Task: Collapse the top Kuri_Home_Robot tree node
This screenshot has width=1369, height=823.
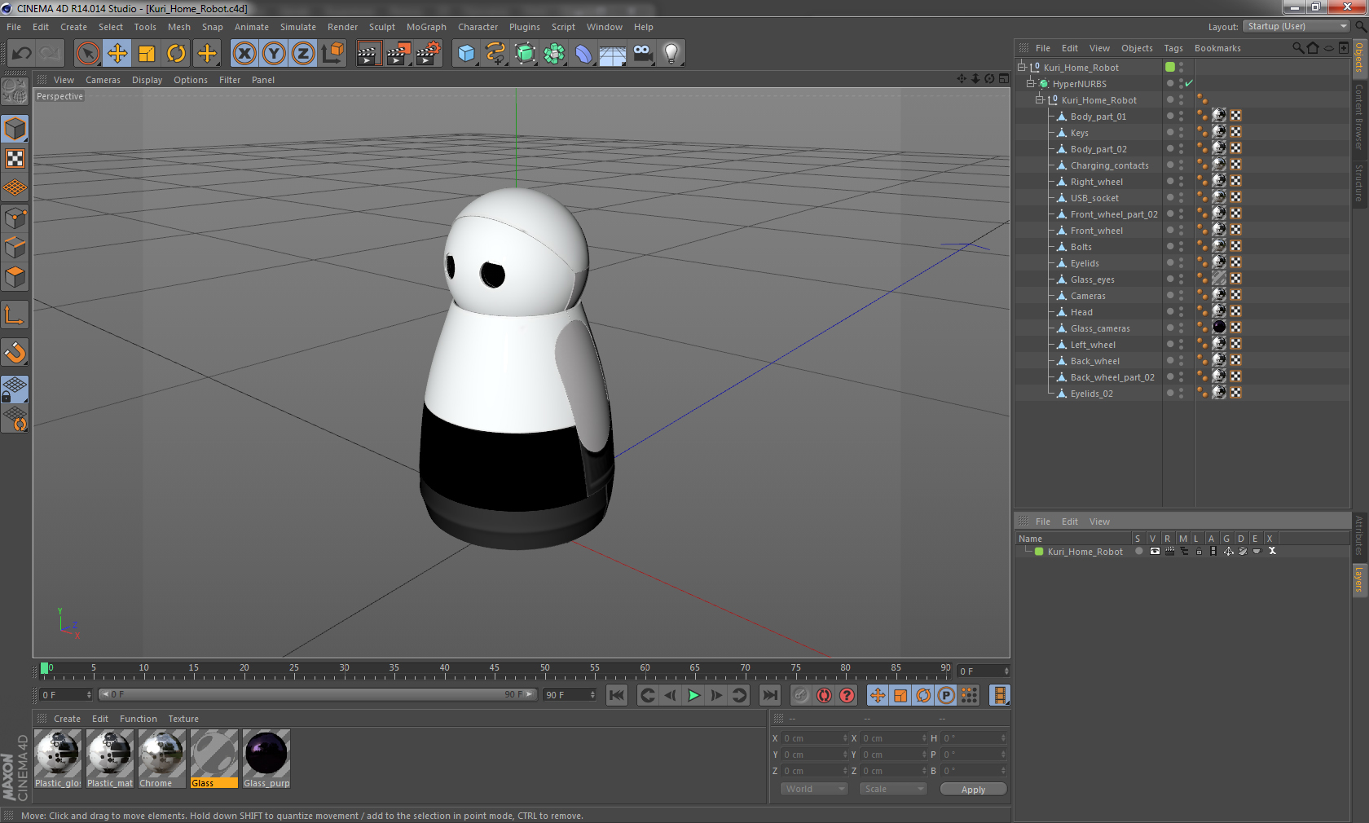Action: pos(1021,67)
